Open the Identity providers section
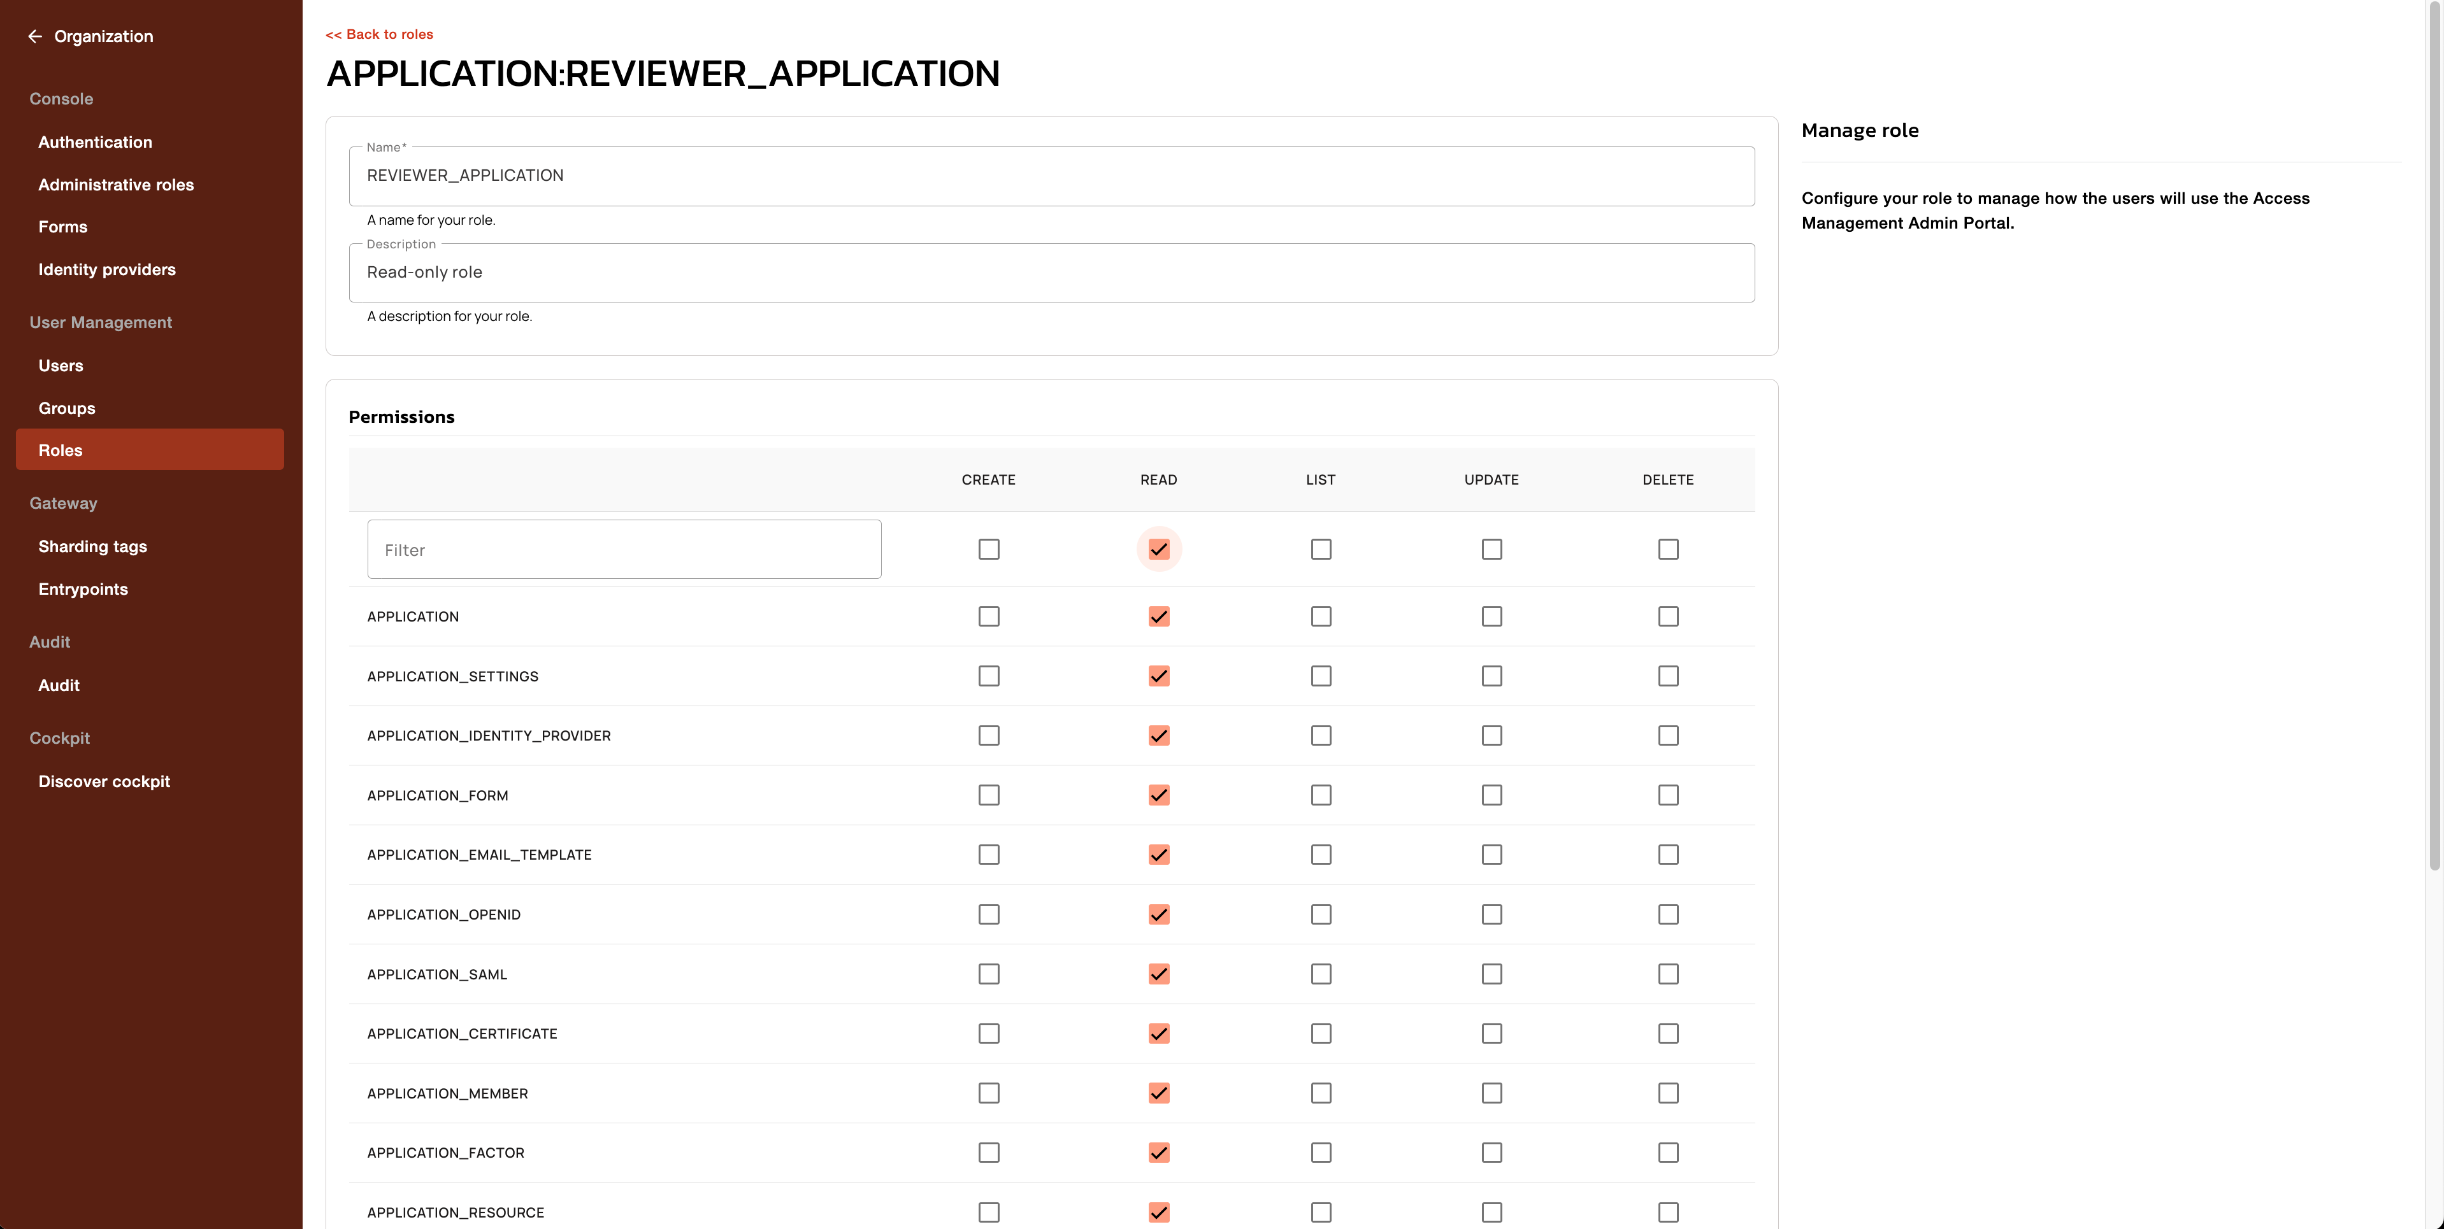 106,269
